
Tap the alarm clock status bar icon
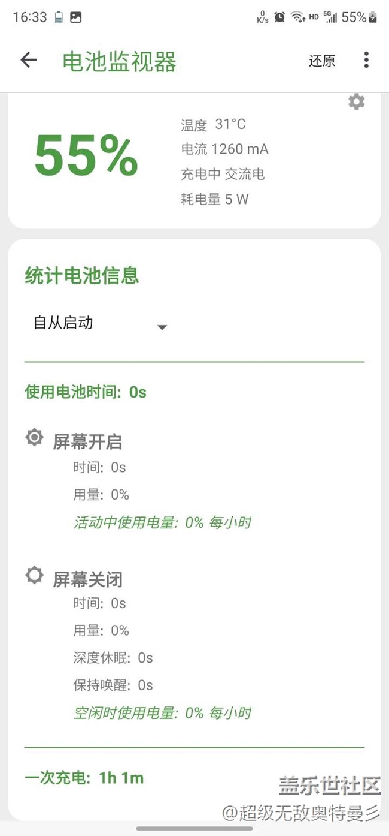pyautogui.click(x=279, y=17)
